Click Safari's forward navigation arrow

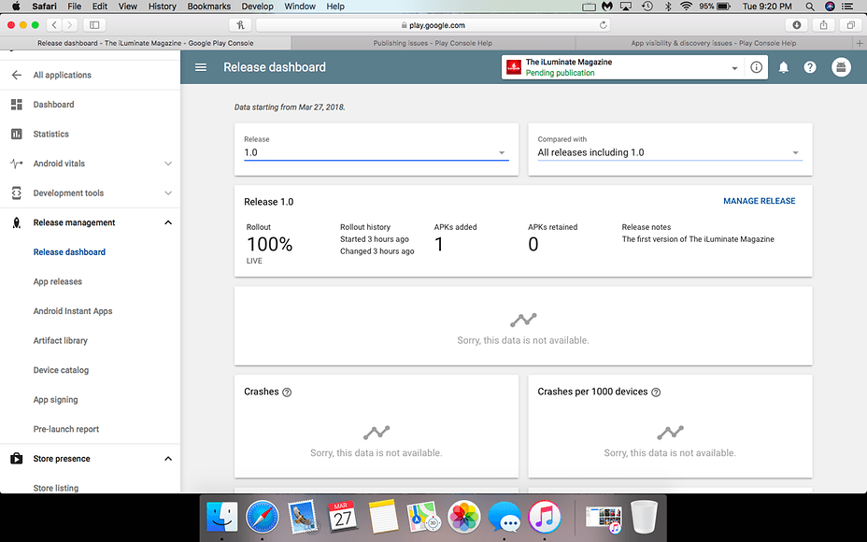(70, 25)
